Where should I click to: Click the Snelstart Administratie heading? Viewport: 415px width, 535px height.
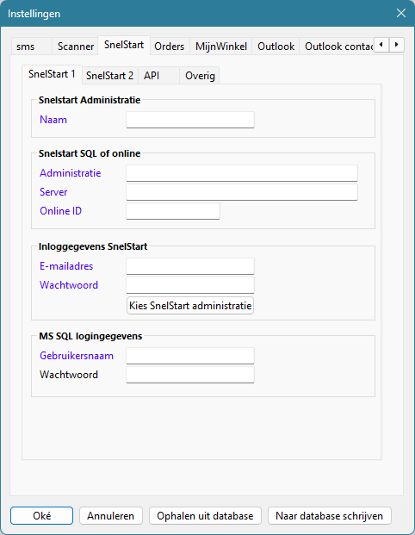(90, 100)
